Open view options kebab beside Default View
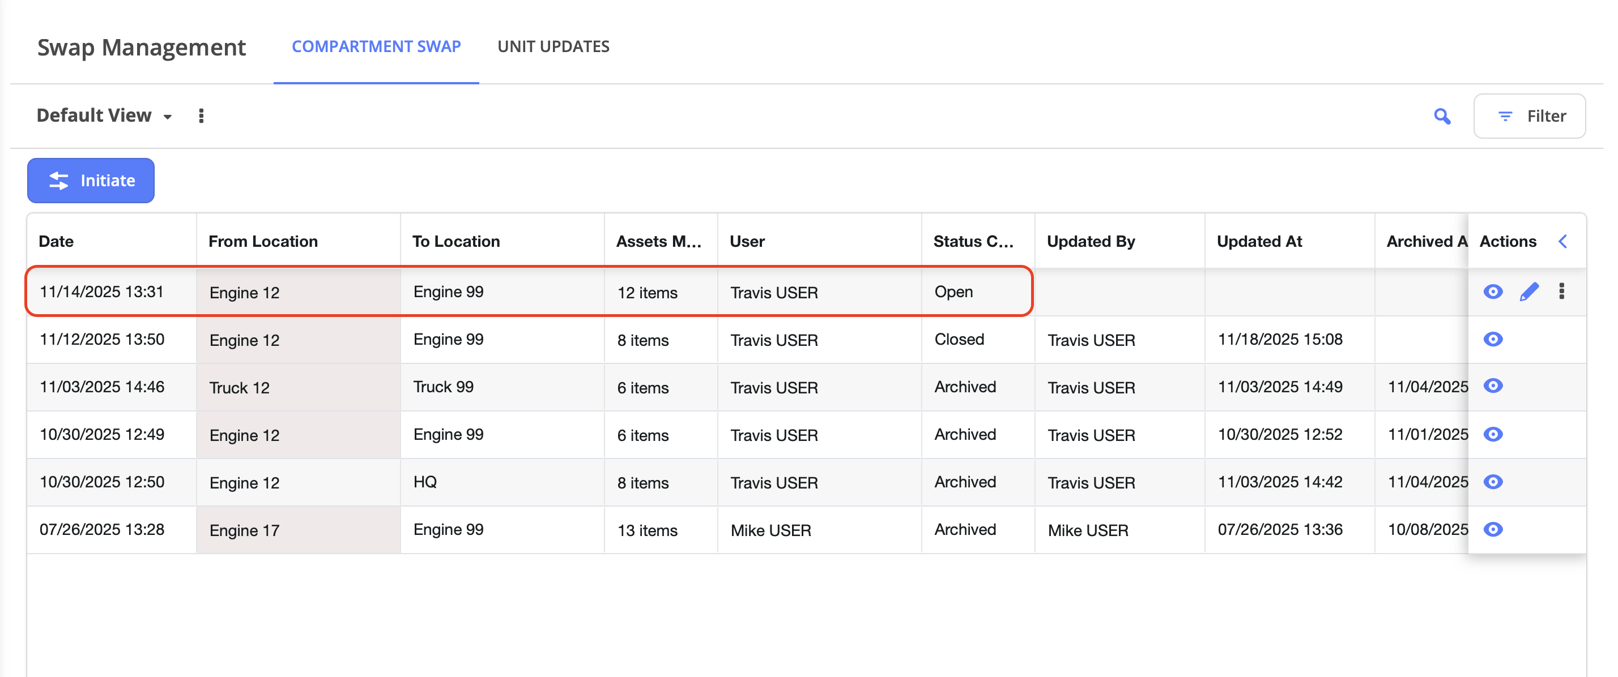The image size is (1618, 677). [x=201, y=116]
